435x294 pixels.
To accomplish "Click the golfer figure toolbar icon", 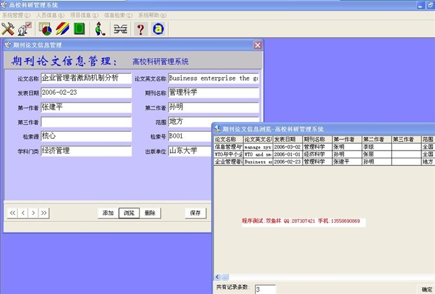I will pos(100,29).
